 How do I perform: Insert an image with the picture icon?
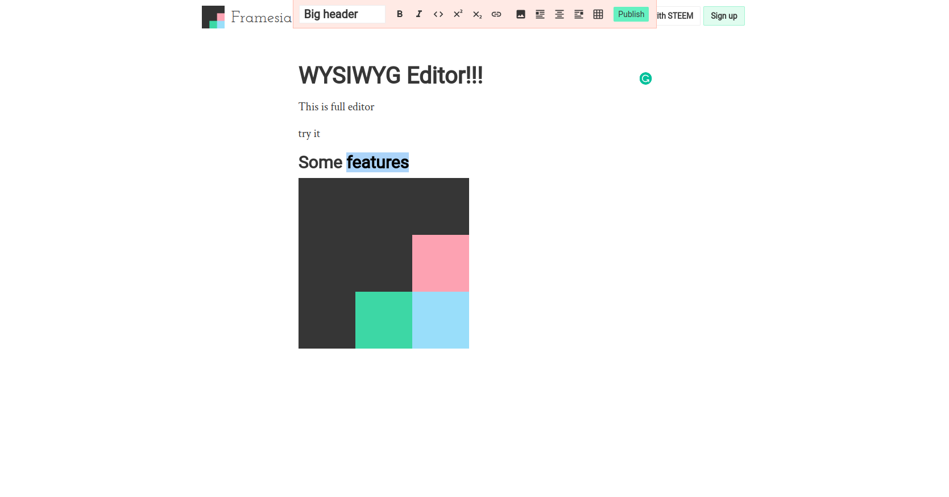(x=521, y=14)
